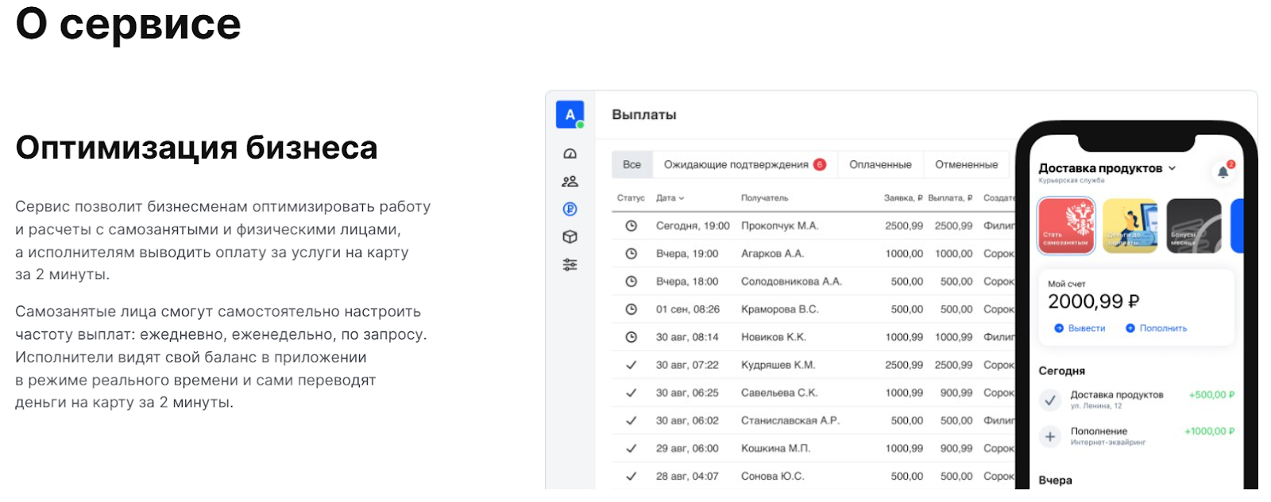Switch to the Отмененные tab

point(966,165)
